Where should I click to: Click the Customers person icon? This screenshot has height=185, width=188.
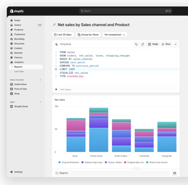point(12,35)
